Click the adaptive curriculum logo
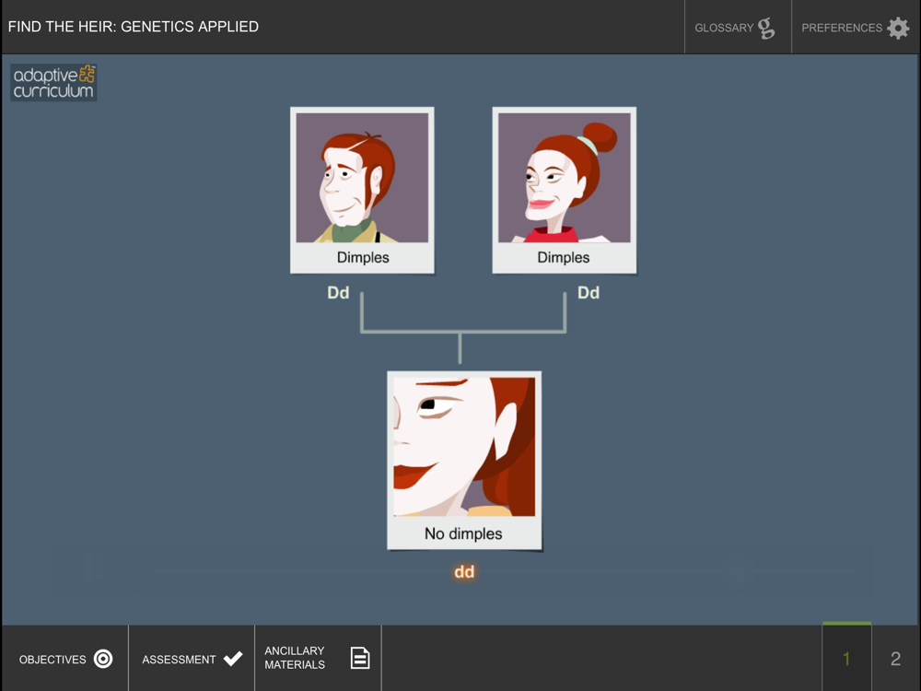The width and height of the screenshot is (921, 691). point(53,82)
